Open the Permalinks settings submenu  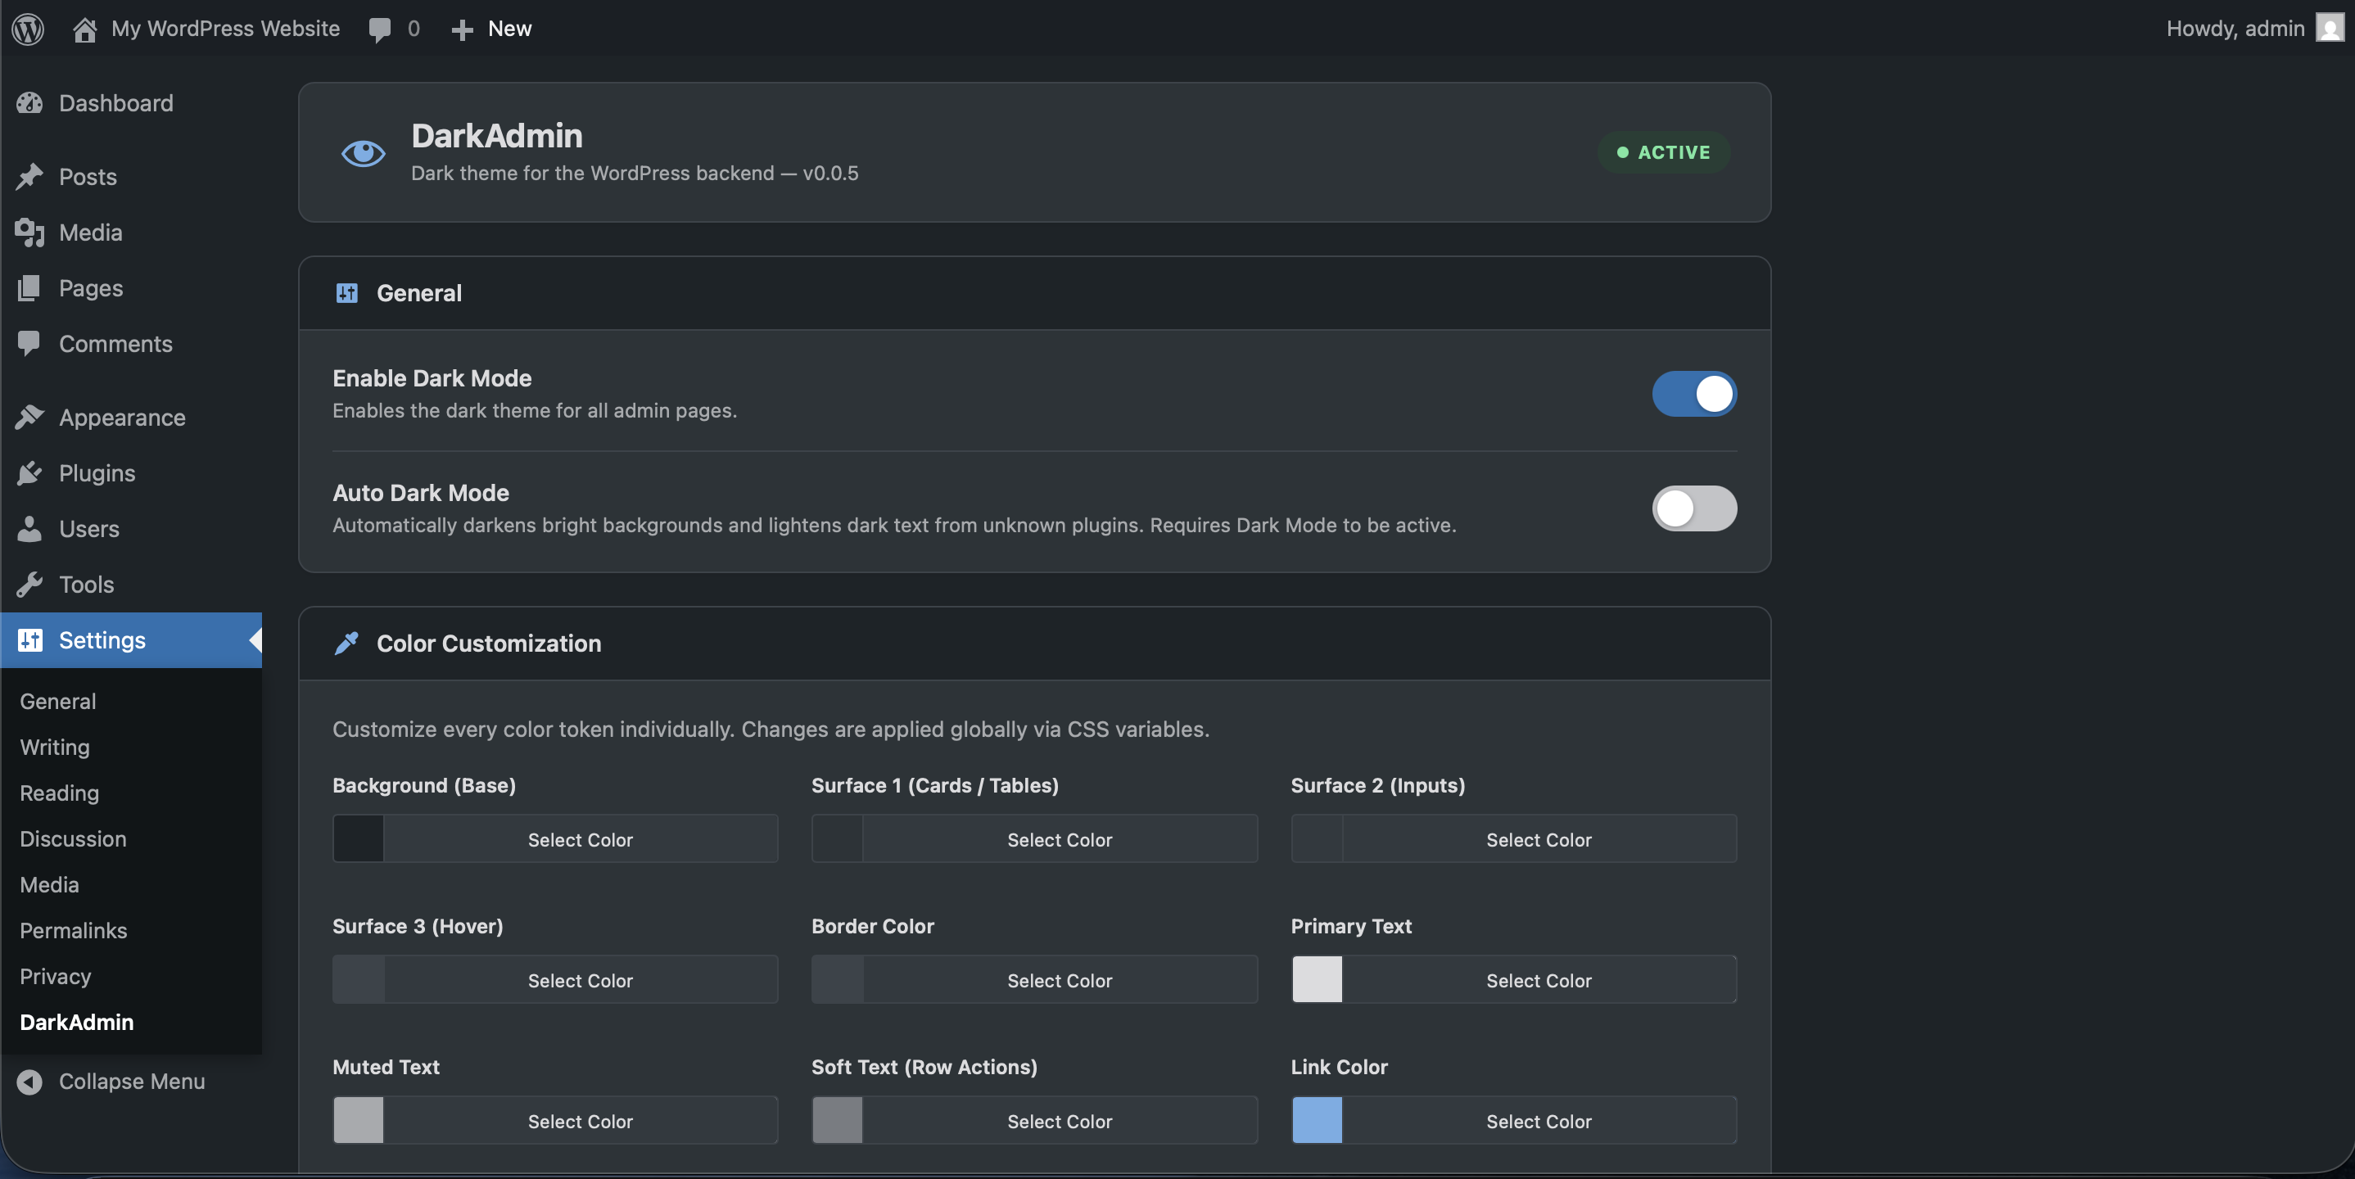(x=73, y=930)
